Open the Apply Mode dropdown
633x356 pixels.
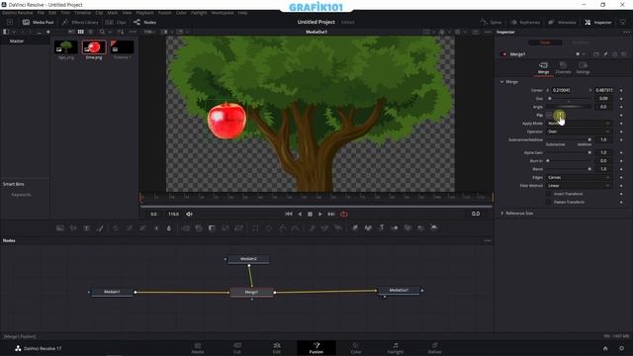pyautogui.click(x=579, y=123)
